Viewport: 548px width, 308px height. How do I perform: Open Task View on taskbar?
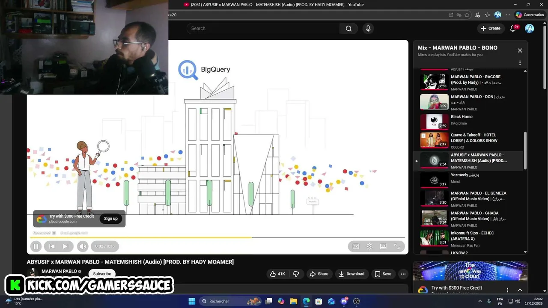click(269, 301)
